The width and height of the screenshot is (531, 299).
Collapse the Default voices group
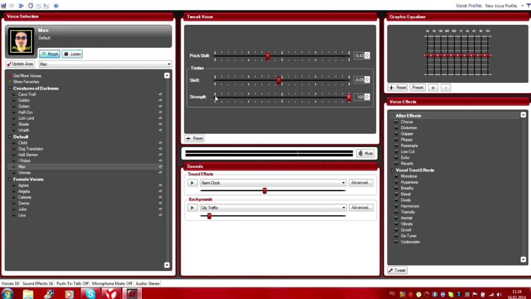pyautogui.click(x=10, y=137)
